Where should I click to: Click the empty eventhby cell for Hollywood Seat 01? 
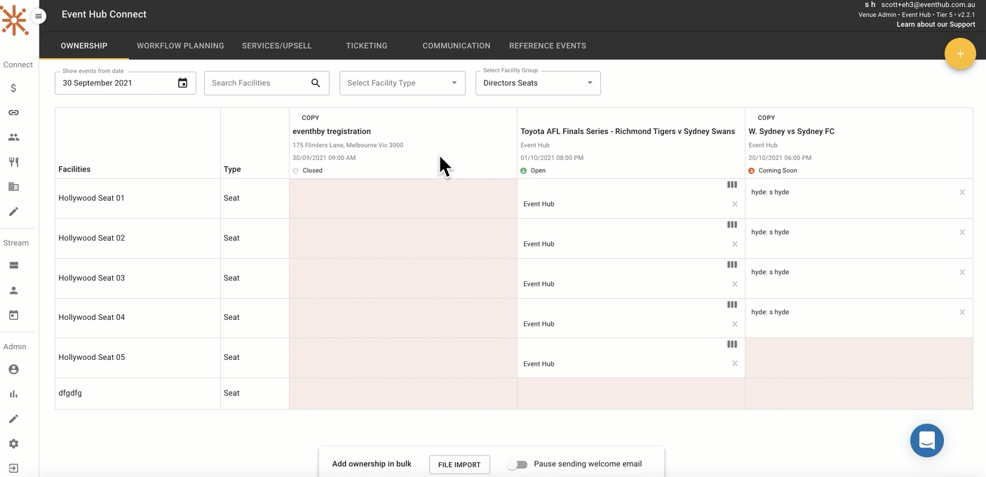(x=403, y=199)
